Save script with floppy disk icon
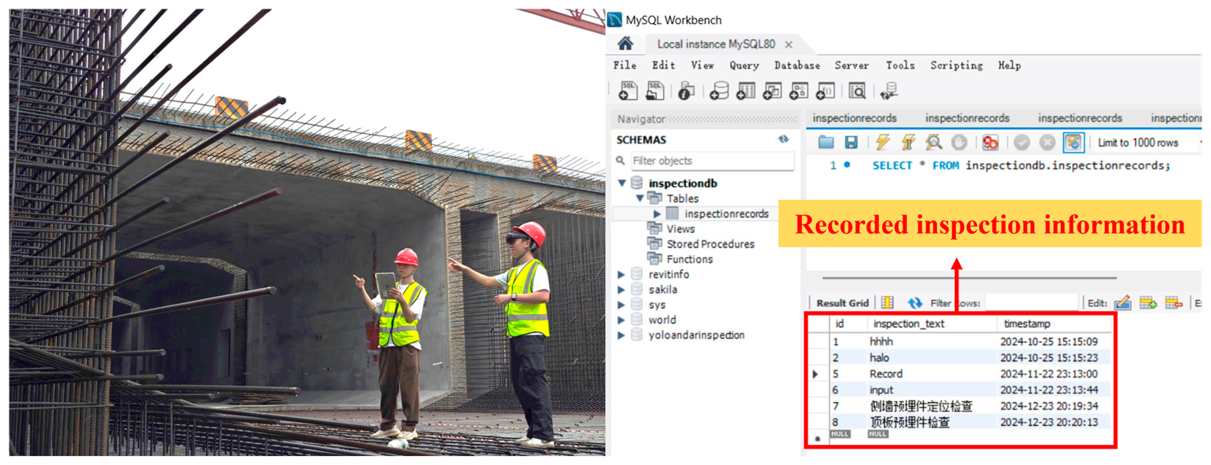Screen dimensions: 1211x465 [x=851, y=143]
